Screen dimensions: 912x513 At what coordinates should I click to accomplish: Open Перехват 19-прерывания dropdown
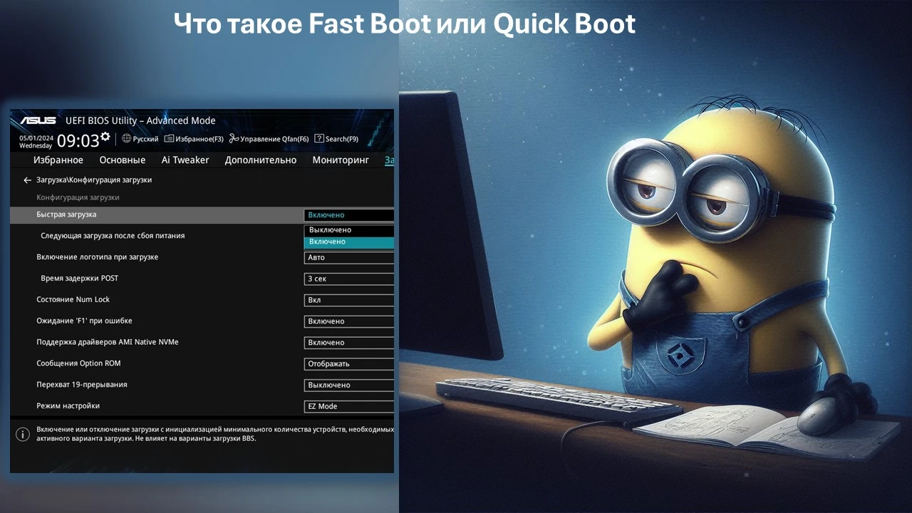348,385
